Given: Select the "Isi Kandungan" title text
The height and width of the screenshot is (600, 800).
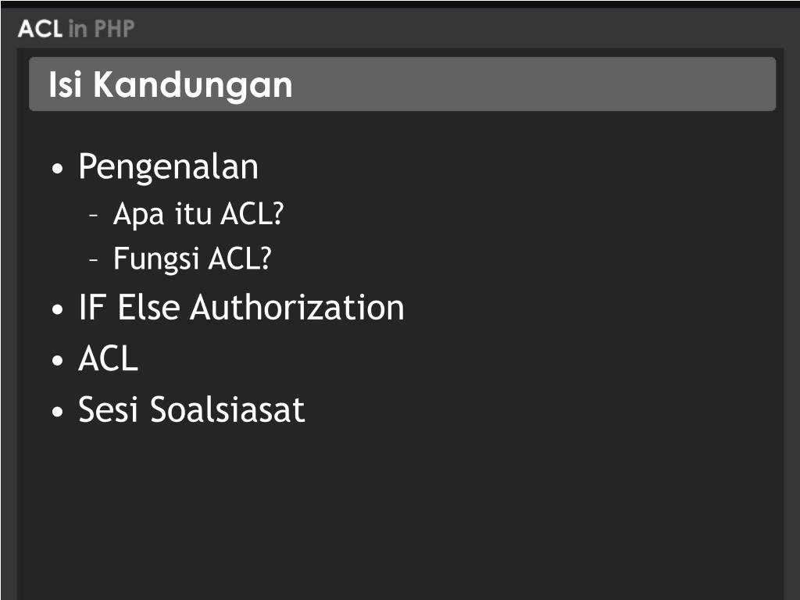Looking at the screenshot, I should click(x=170, y=84).
